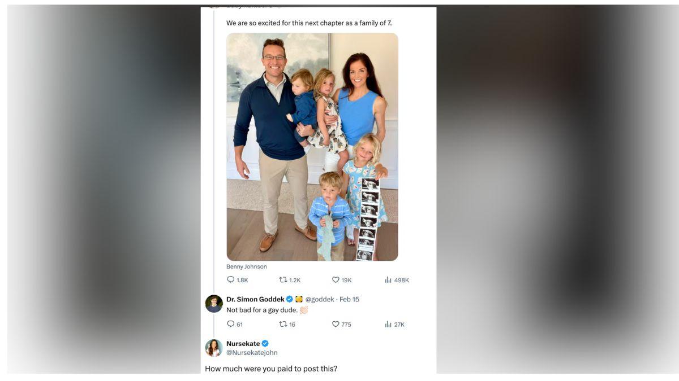This screenshot has height=381, width=679.
Task: Open Dr. Simon Goddek's profile avatar
Action: [214, 304]
